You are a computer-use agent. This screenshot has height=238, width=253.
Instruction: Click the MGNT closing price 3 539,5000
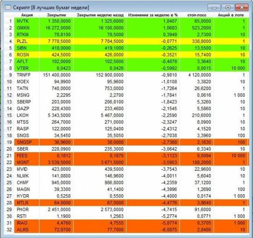coord(59,162)
